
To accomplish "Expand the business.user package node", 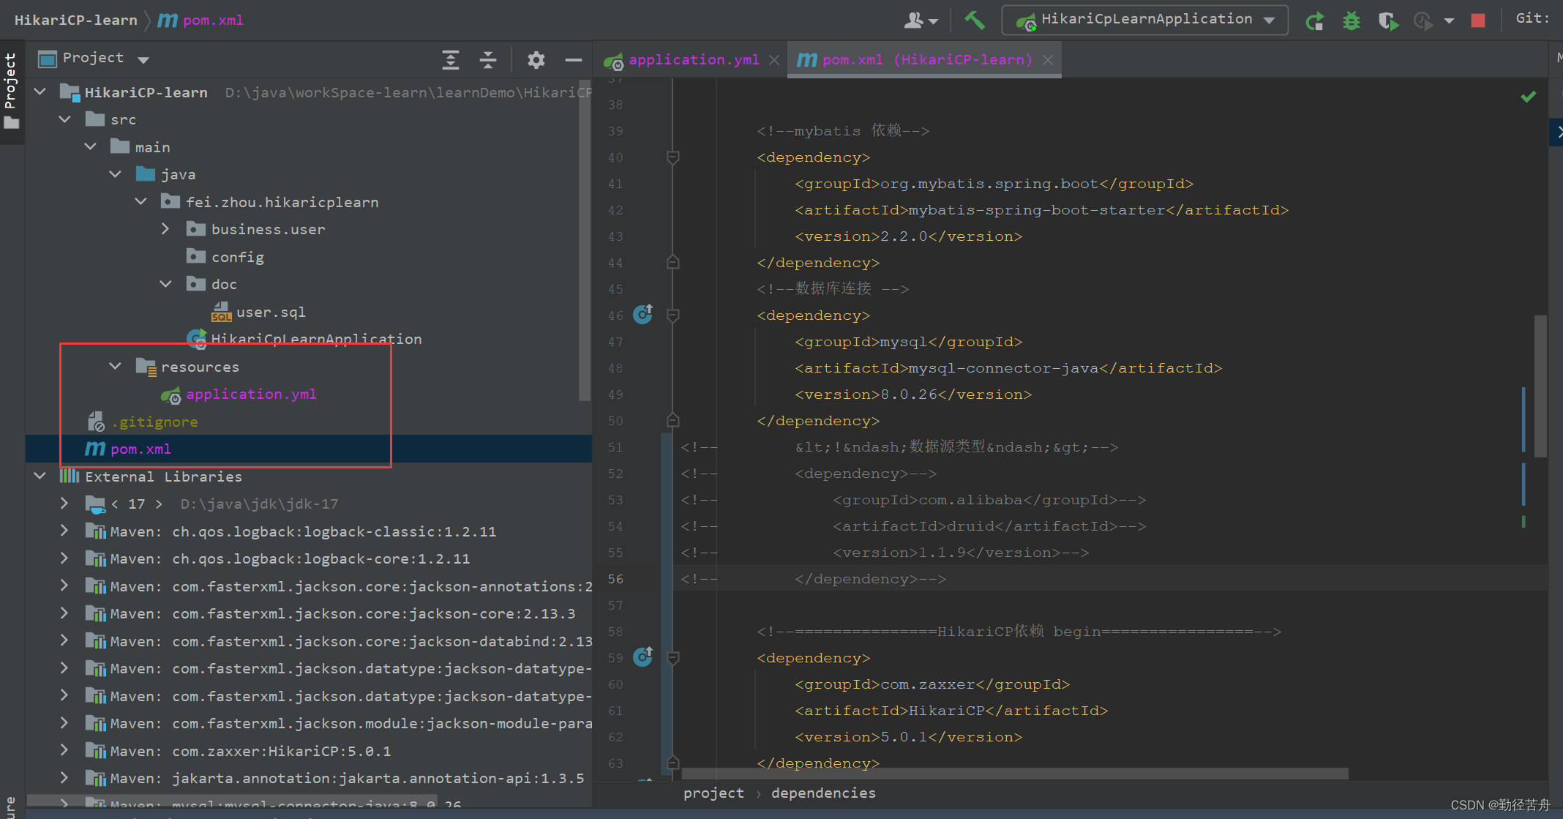I will pos(165,228).
